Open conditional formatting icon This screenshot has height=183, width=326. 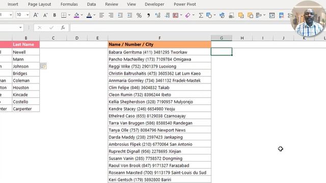click(176, 15)
